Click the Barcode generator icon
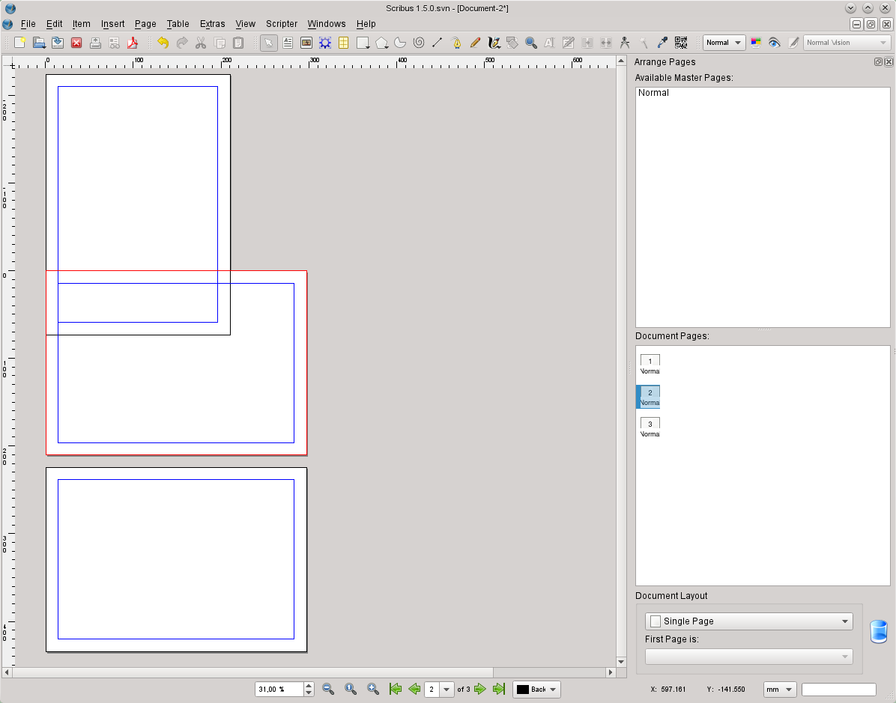The width and height of the screenshot is (896, 703). 681,43
